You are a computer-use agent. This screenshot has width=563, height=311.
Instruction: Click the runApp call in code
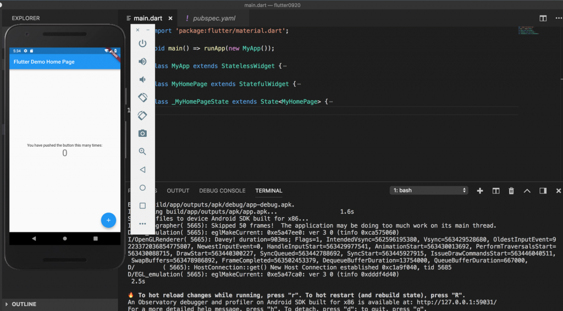tap(214, 48)
